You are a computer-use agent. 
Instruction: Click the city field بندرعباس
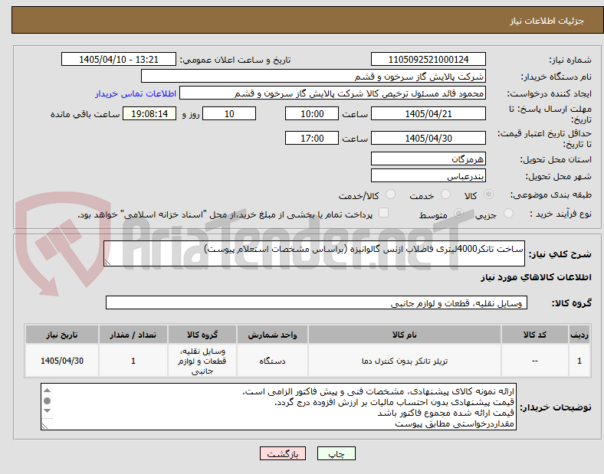tap(428, 176)
